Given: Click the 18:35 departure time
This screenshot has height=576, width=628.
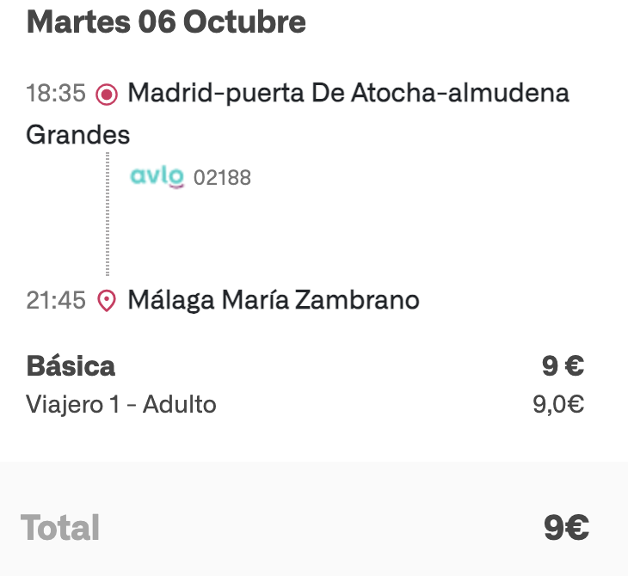Looking at the screenshot, I should pos(56,93).
